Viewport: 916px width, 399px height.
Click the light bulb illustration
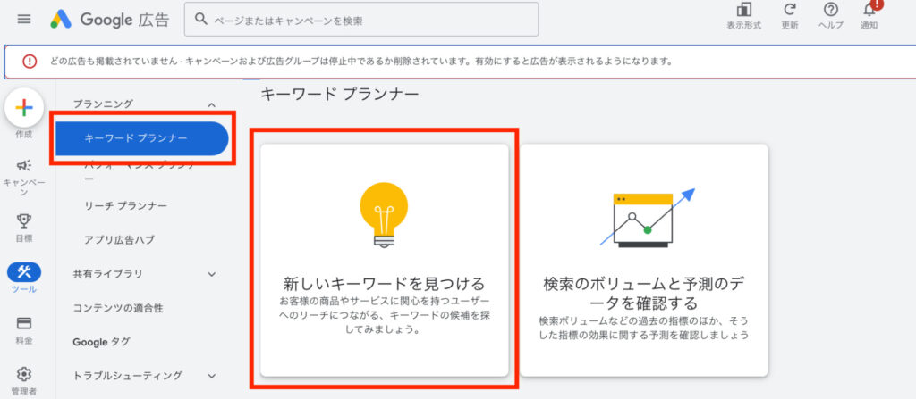(x=384, y=214)
